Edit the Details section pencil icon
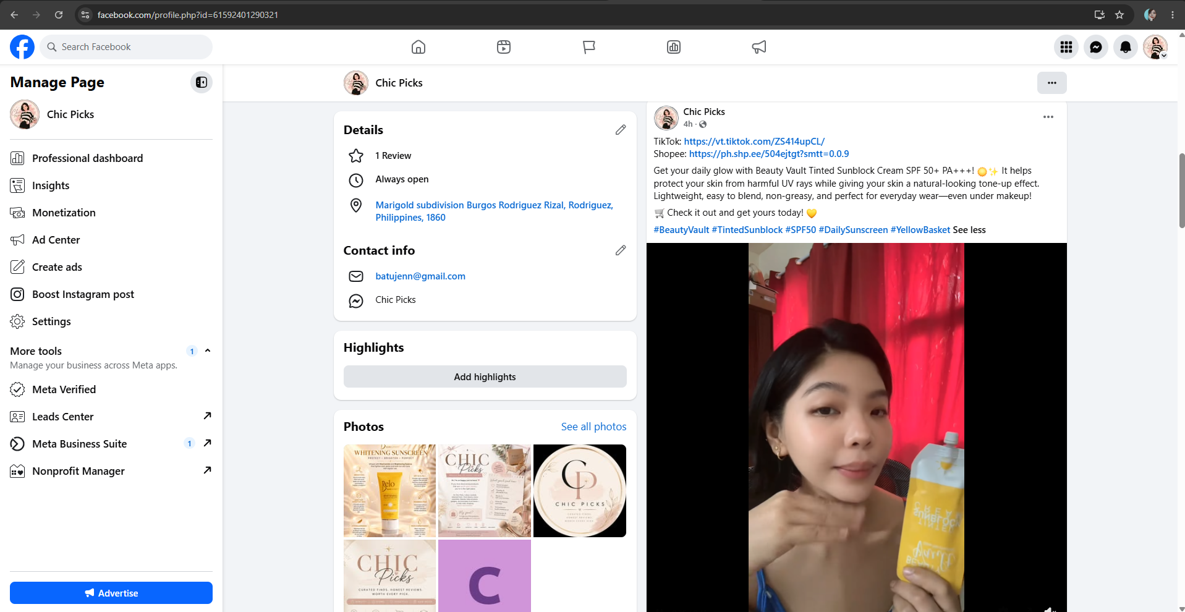This screenshot has width=1185, height=612. [621, 130]
